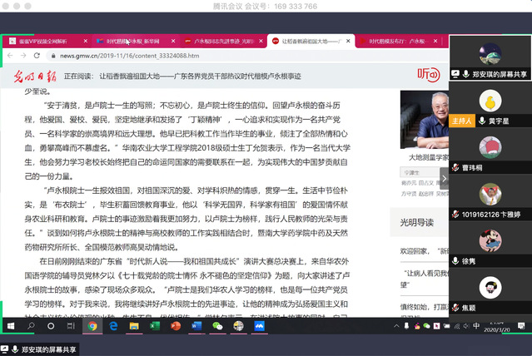Open WeChat from the taskbar

218,327
